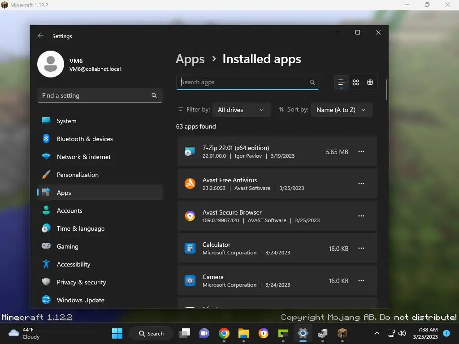Open the Sort by Name (A to Z) dropdown

point(341,110)
